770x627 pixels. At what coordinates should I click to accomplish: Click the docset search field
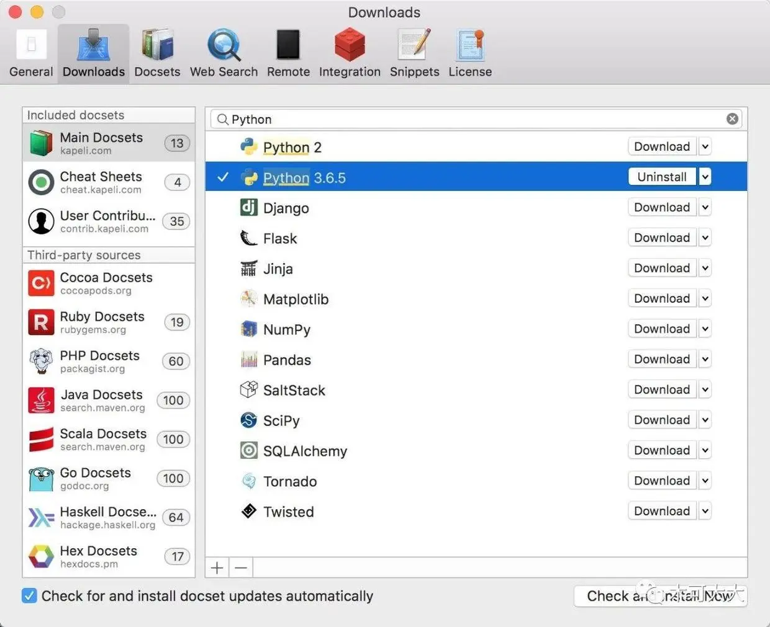tap(476, 119)
